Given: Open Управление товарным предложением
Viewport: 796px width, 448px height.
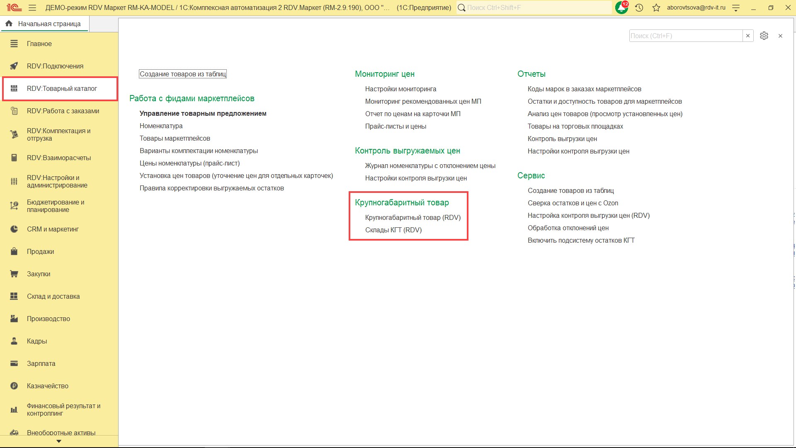Looking at the screenshot, I should click(203, 113).
